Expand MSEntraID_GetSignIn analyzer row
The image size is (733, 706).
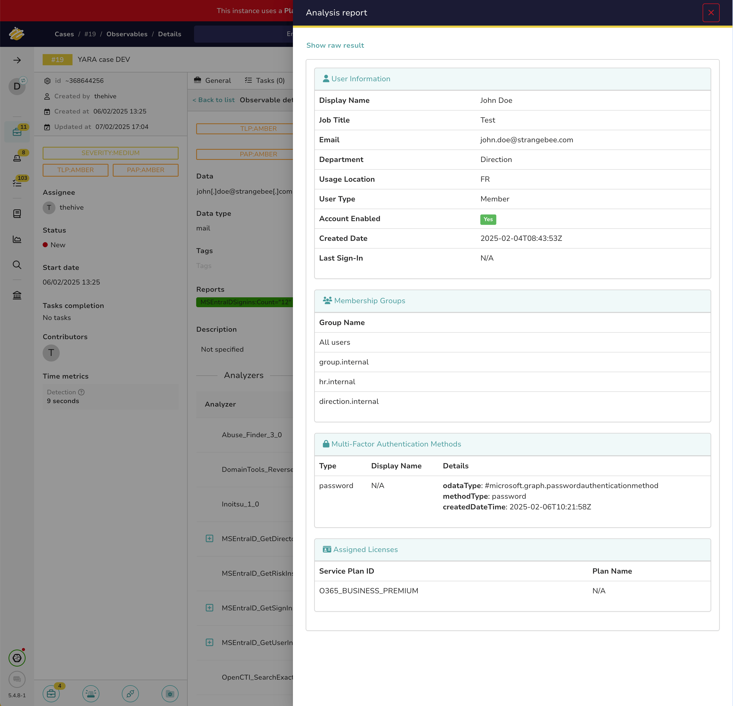click(210, 608)
